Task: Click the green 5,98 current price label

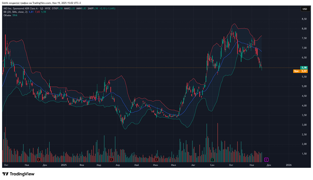Action: 304,67
